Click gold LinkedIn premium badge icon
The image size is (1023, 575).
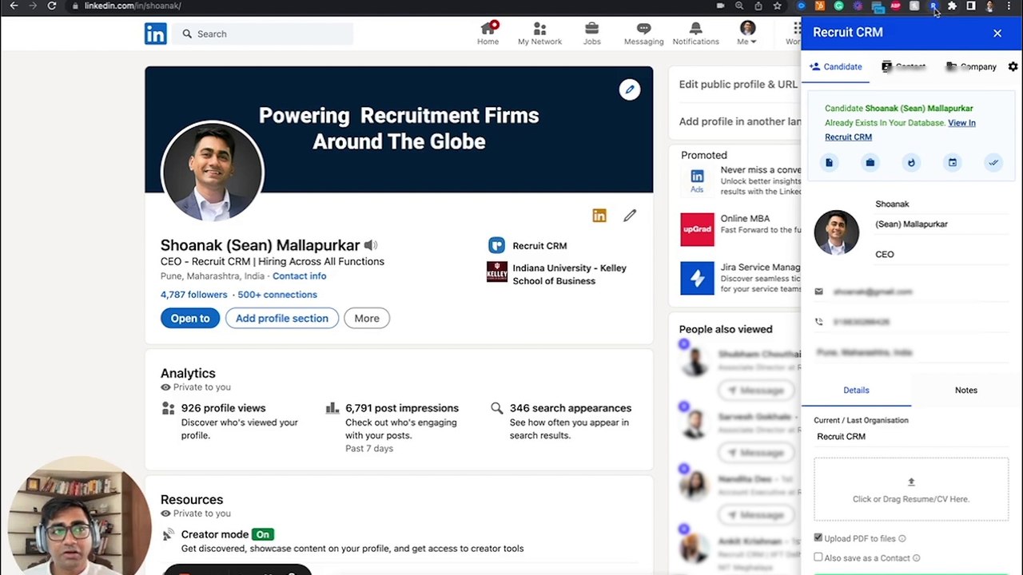point(599,216)
